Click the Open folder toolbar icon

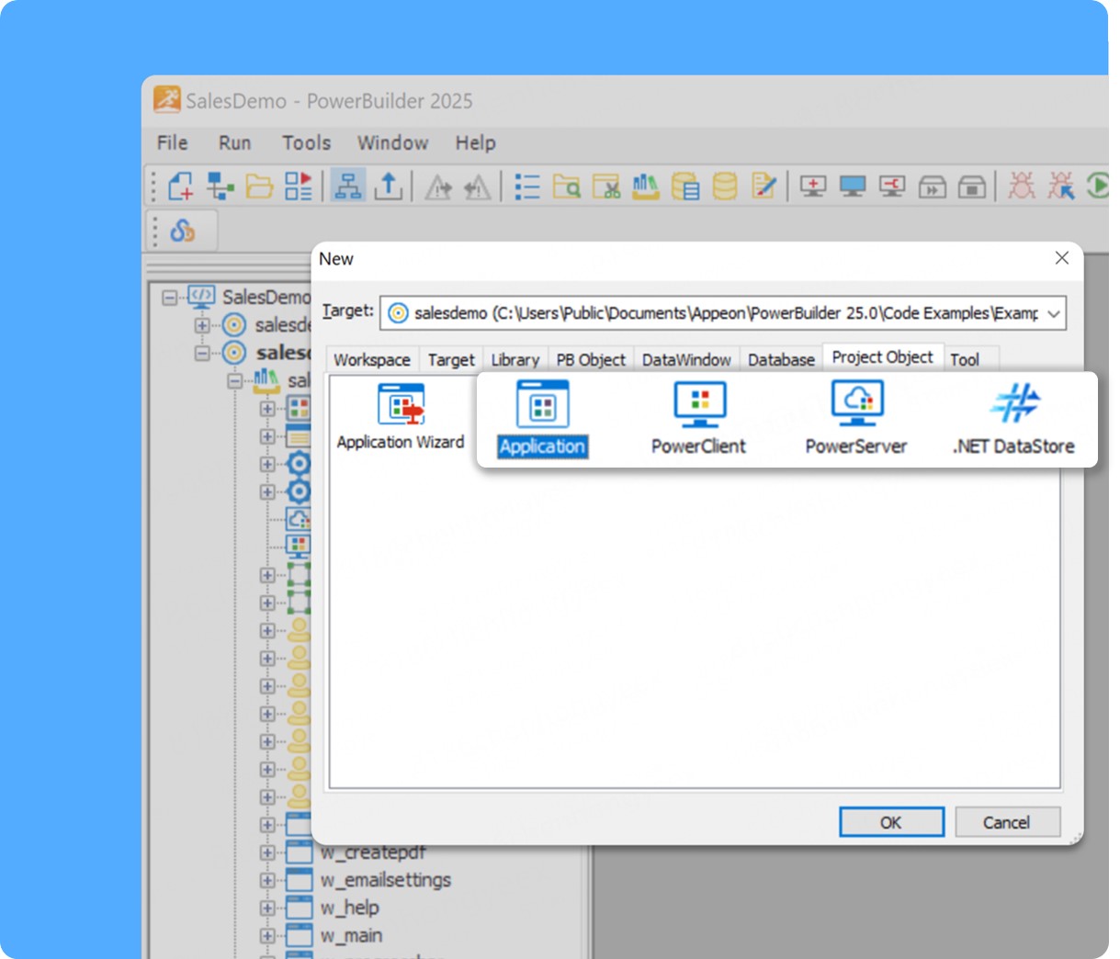point(259,186)
